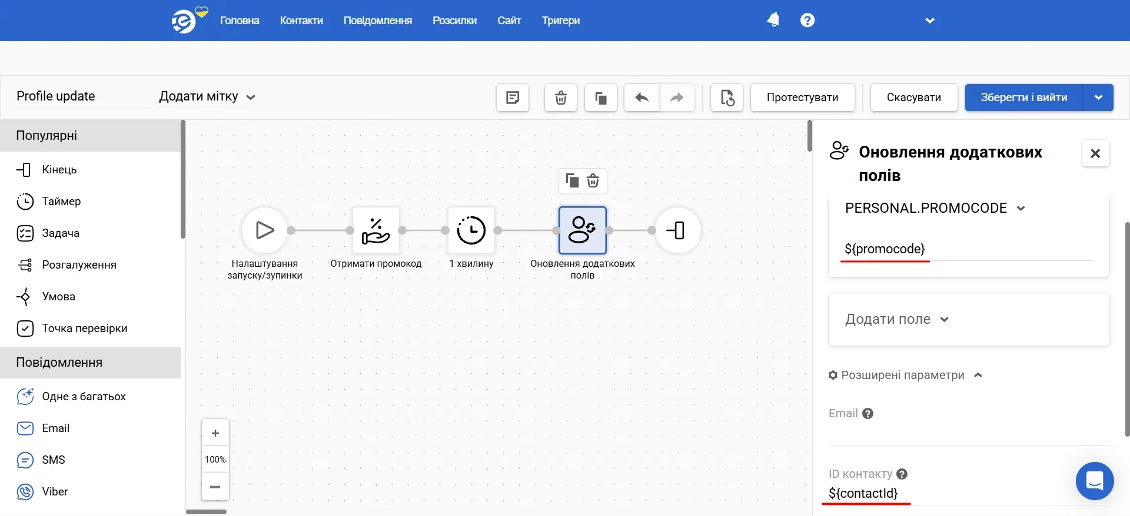Open the version history icon

pyautogui.click(x=727, y=98)
